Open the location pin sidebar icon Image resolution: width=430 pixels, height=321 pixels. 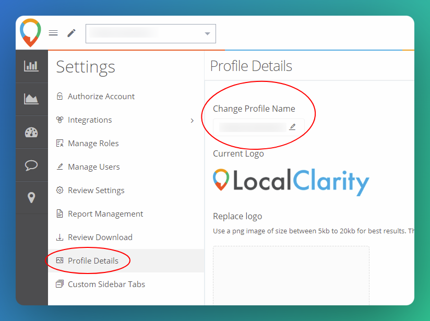[x=31, y=197]
